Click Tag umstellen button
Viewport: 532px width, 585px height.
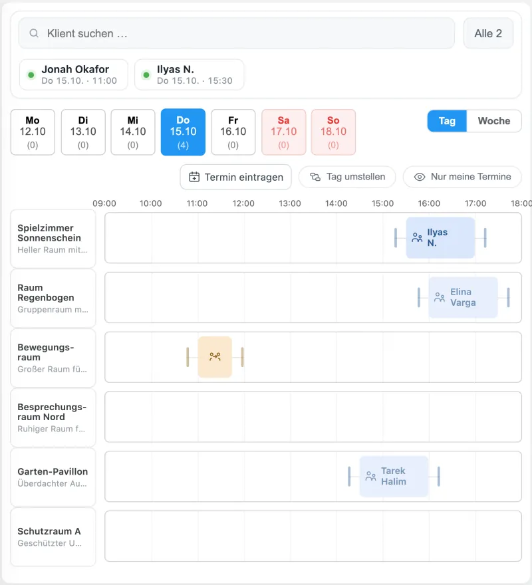[347, 177]
